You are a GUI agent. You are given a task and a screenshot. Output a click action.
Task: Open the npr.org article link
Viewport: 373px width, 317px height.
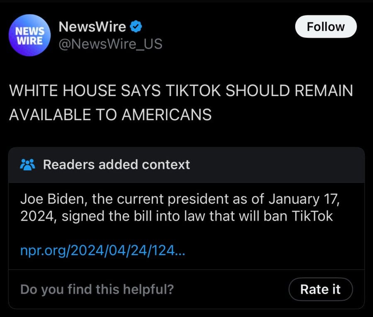coord(102,251)
